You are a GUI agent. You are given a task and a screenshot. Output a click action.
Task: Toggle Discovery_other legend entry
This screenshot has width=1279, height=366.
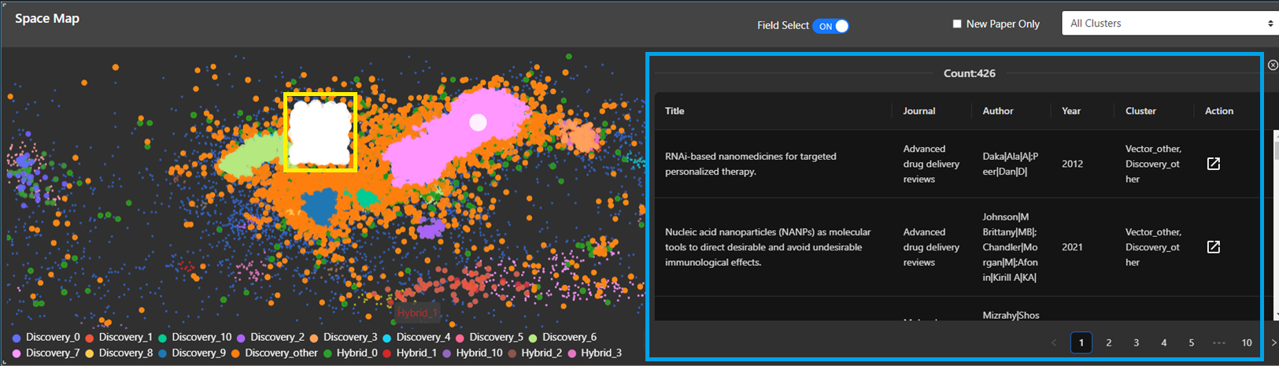[274, 353]
